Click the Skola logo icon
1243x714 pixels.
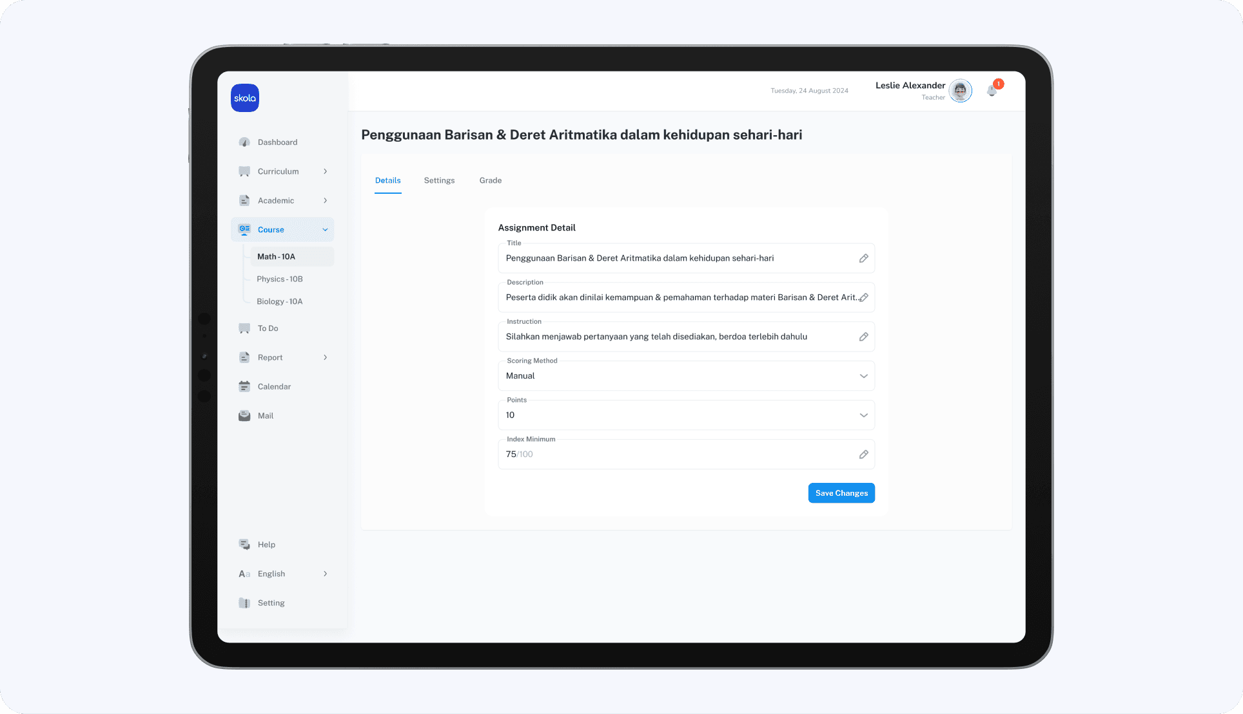[x=245, y=98]
